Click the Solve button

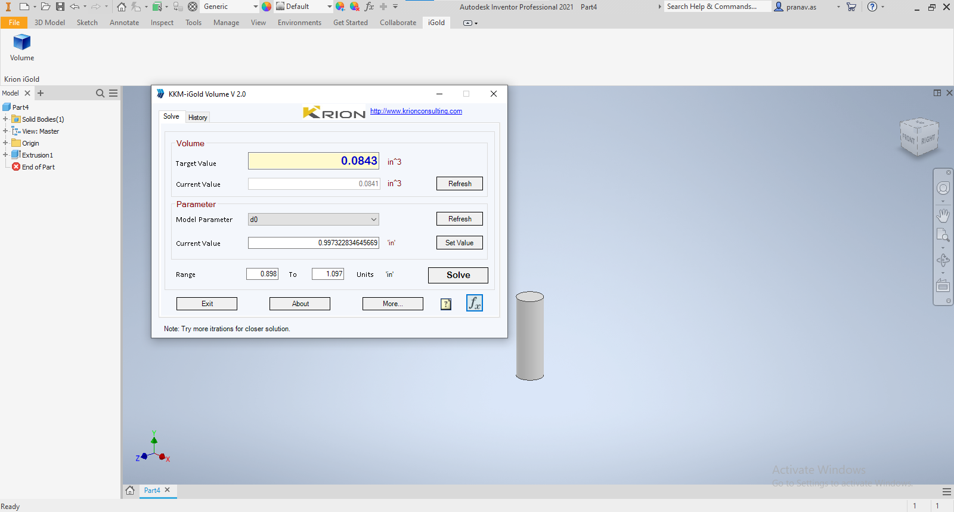458,275
